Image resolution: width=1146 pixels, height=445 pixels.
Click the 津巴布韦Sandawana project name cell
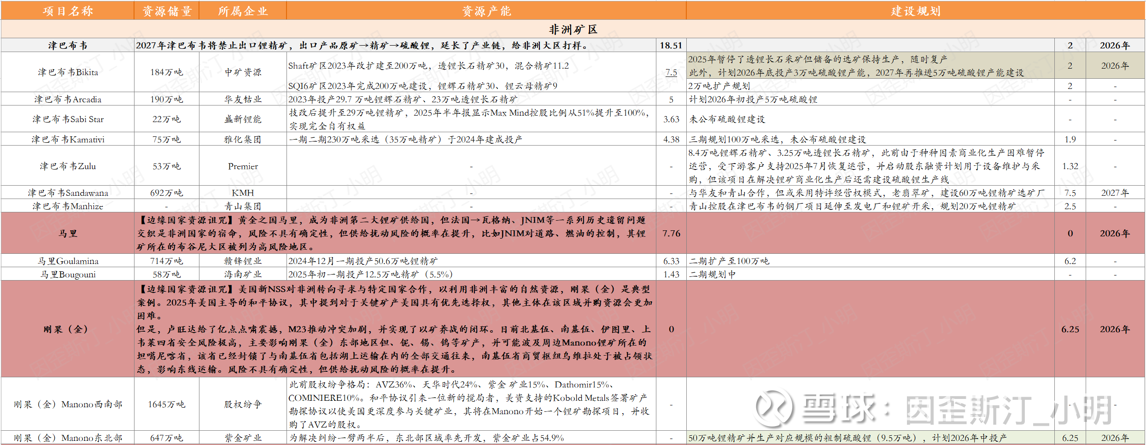click(68, 193)
